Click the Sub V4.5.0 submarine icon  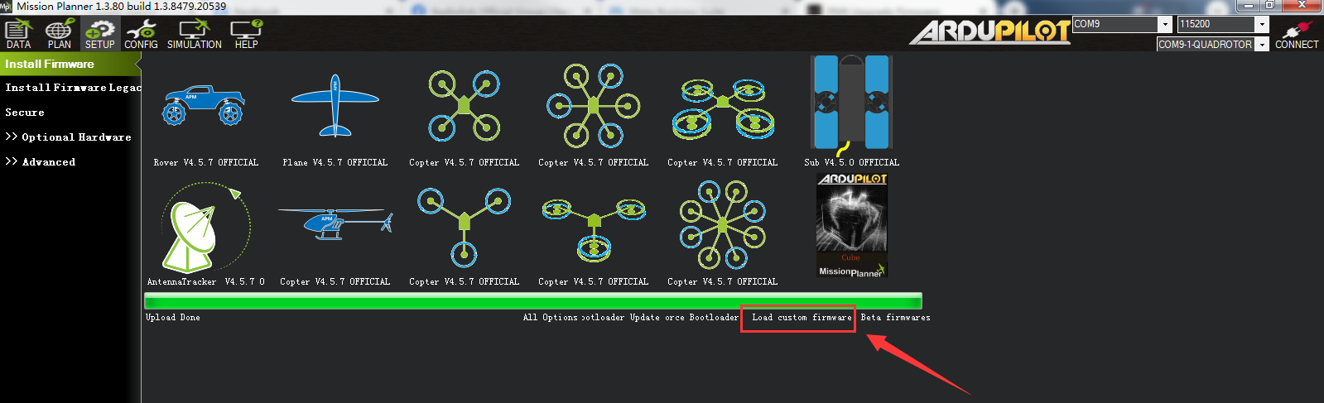[x=851, y=103]
